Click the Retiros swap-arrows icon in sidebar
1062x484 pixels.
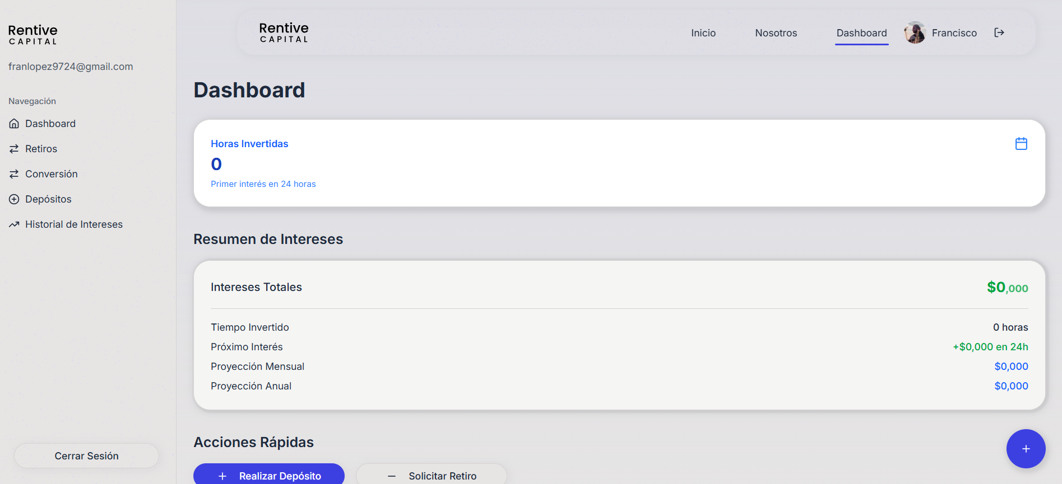tap(14, 149)
